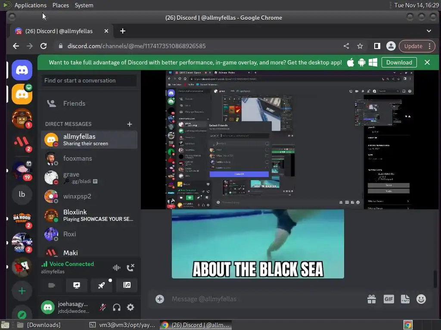Dismiss the desktop app banner
This screenshot has width=441, height=330.
[427, 62]
